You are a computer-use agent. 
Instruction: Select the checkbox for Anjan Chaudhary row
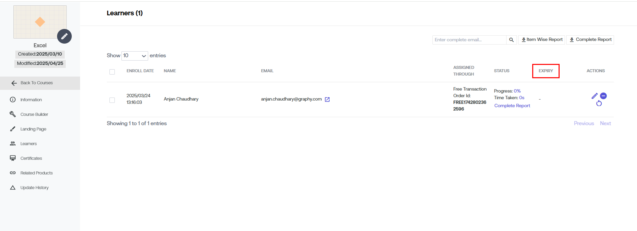pos(112,100)
